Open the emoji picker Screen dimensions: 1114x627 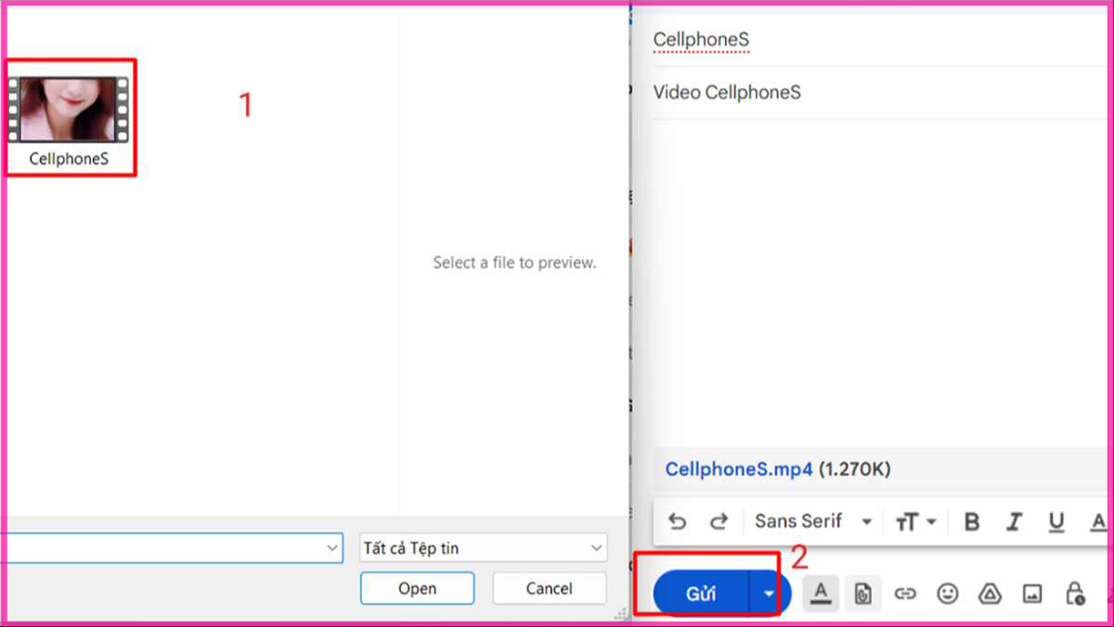coord(947,594)
